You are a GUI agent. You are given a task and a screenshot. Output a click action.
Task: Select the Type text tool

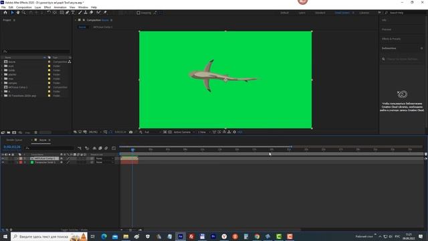tap(73, 13)
